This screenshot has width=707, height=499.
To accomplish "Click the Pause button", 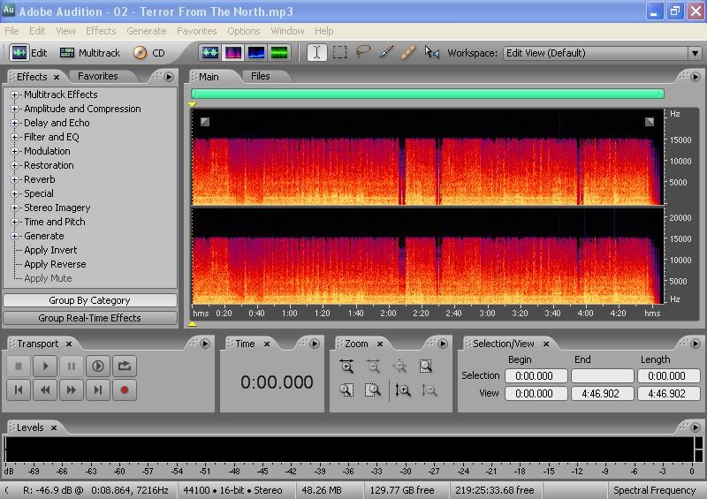I will [72, 366].
